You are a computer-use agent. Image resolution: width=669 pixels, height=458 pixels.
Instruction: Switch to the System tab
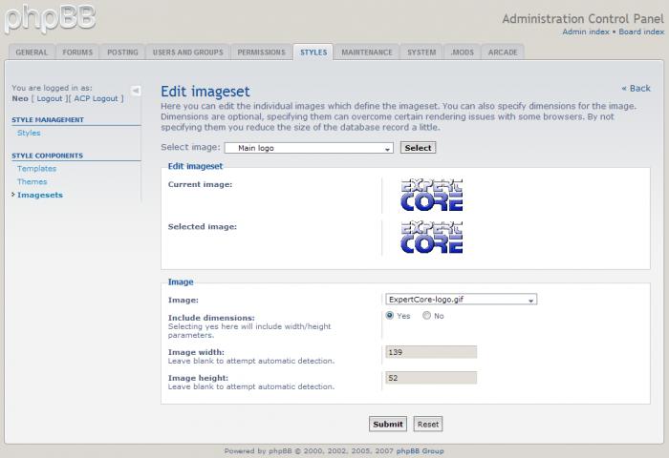tap(421, 52)
